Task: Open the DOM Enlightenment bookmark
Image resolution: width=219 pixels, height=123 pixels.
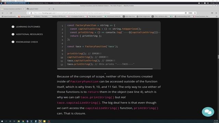Action: pyautogui.click(x=144, y=16)
